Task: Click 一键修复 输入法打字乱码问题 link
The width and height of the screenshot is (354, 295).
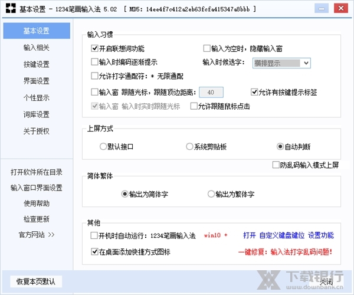Action: coord(286,252)
